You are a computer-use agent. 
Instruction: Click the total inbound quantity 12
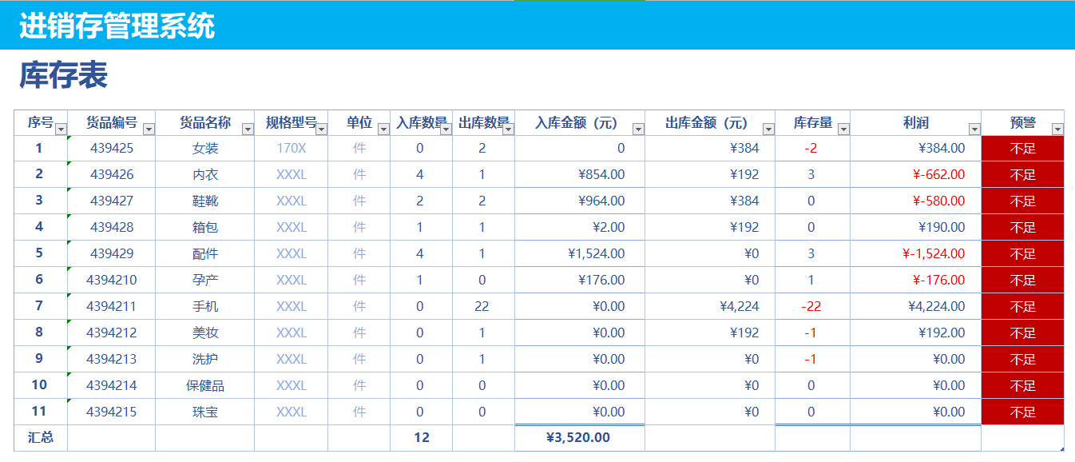[422, 438]
